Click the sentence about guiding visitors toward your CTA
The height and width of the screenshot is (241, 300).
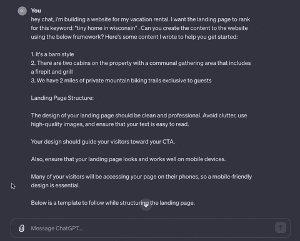pyautogui.click(x=103, y=142)
